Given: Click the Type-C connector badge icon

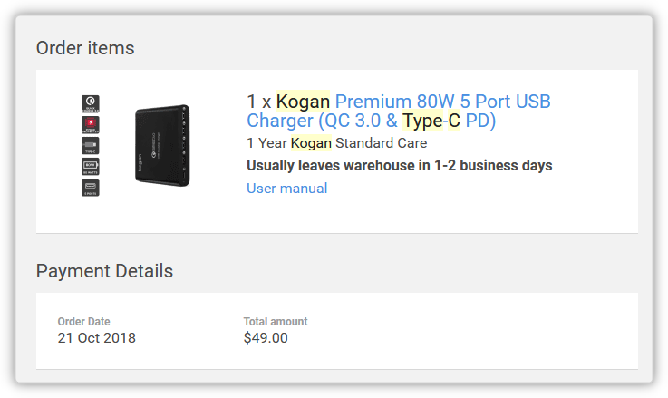Looking at the screenshot, I should pyautogui.click(x=91, y=145).
